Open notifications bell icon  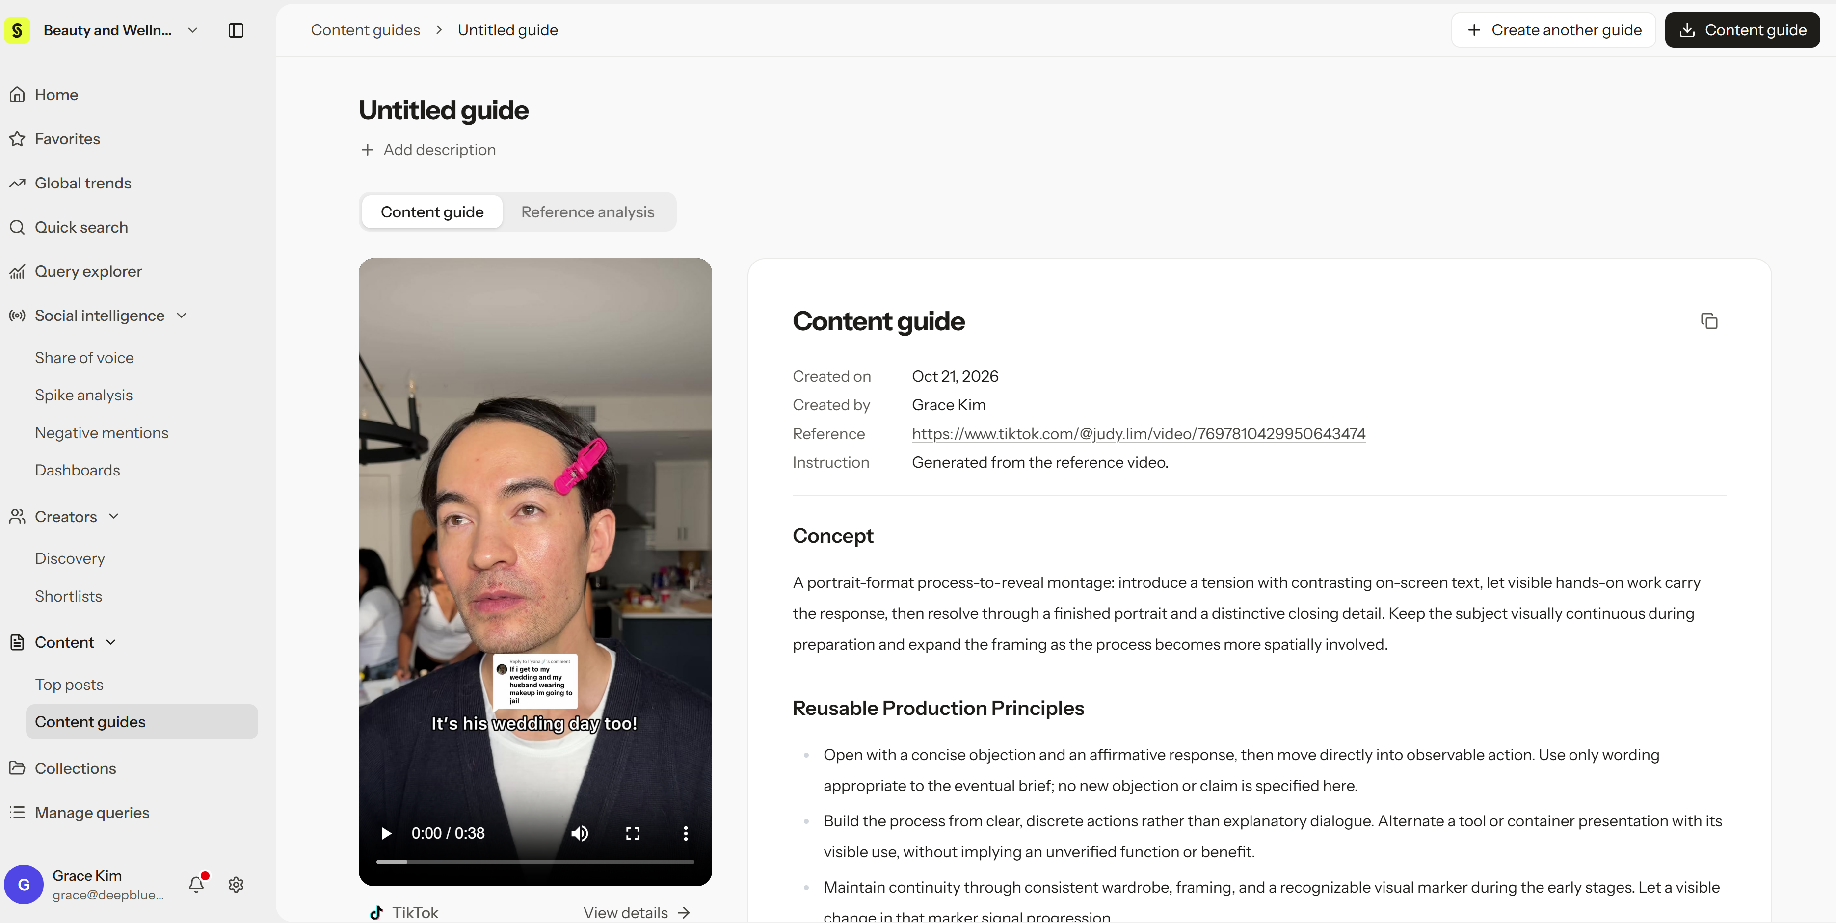coord(197,884)
